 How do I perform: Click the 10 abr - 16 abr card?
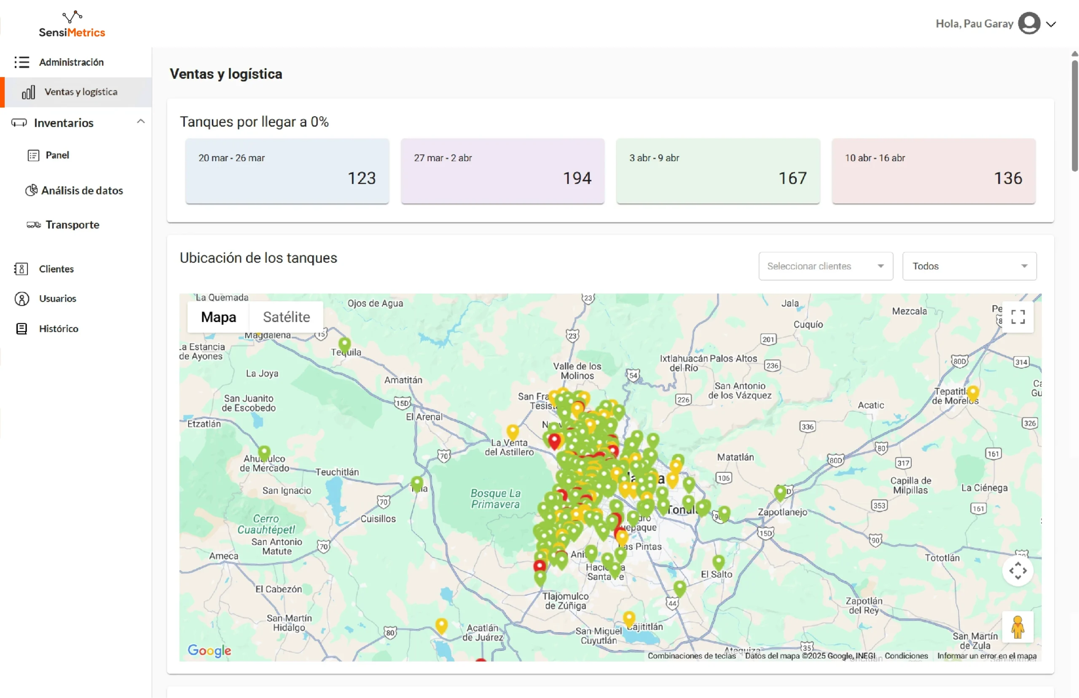point(934,171)
